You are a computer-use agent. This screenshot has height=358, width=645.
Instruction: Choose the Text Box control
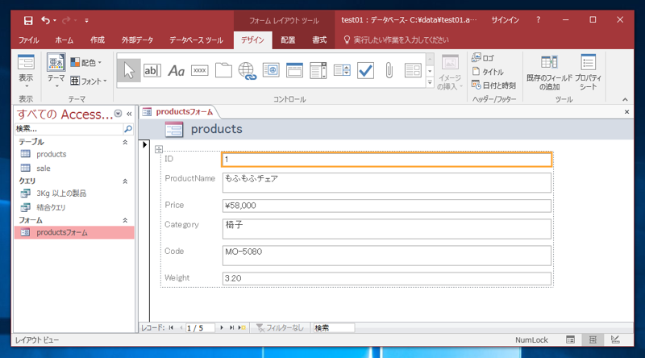[x=152, y=70]
